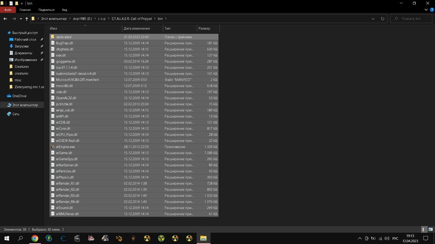
Task: Expand chevron after bin breadcrumb
Action: coord(166,19)
